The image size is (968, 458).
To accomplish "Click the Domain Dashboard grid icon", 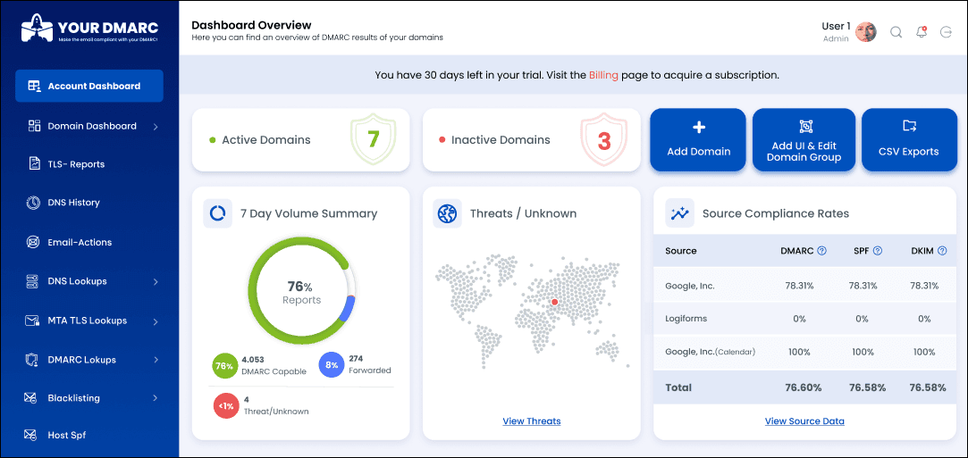I will click(35, 126).
